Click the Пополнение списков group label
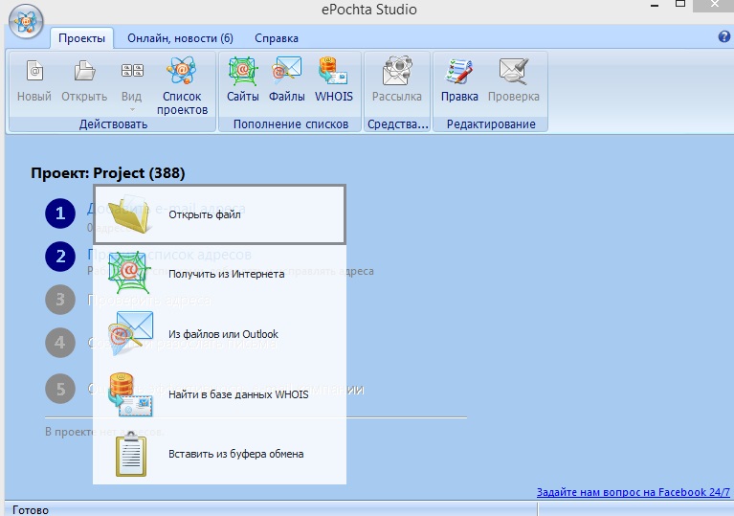This screenshot has height=516, width=734. click(291, 124)
